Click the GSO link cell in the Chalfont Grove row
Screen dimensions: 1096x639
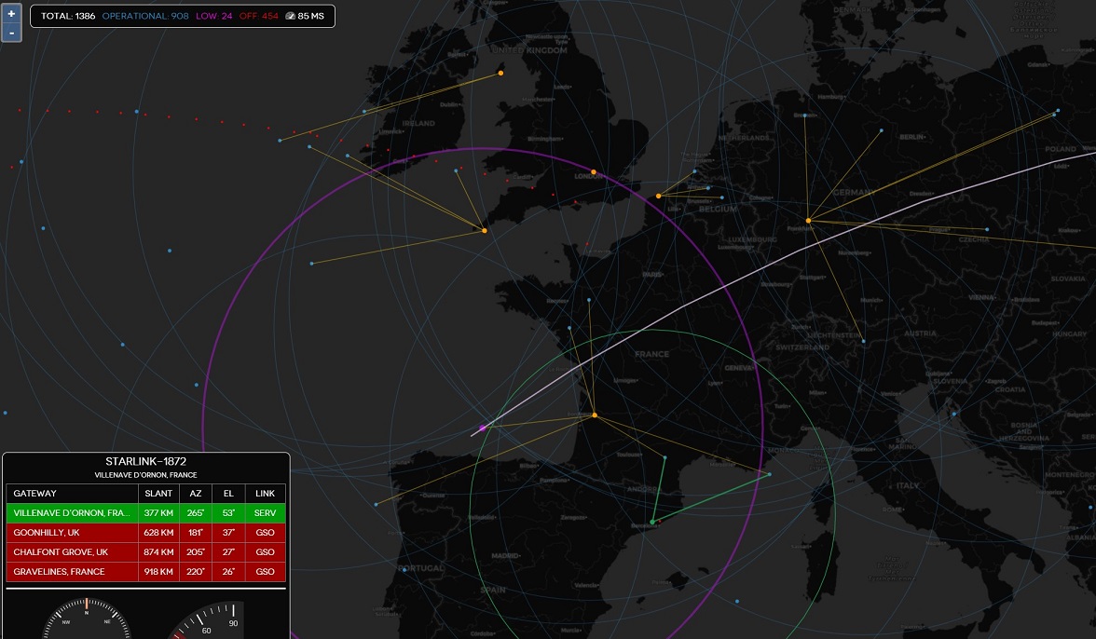(x=265, y=551)
